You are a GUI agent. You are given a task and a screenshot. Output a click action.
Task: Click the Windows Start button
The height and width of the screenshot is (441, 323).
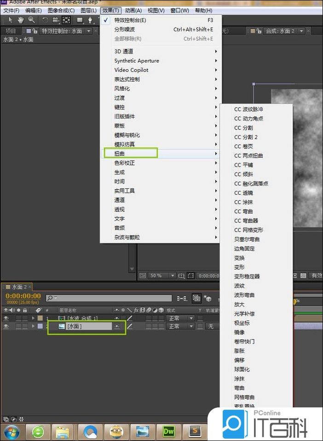(x=12, y=431)
